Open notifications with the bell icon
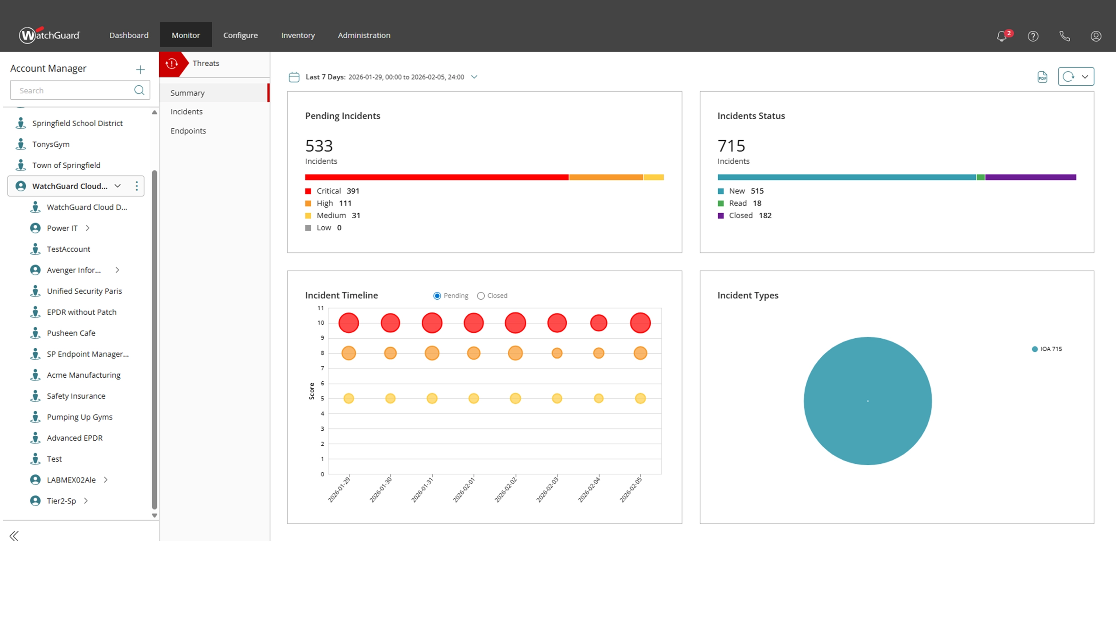 (x=1001, y=36)
